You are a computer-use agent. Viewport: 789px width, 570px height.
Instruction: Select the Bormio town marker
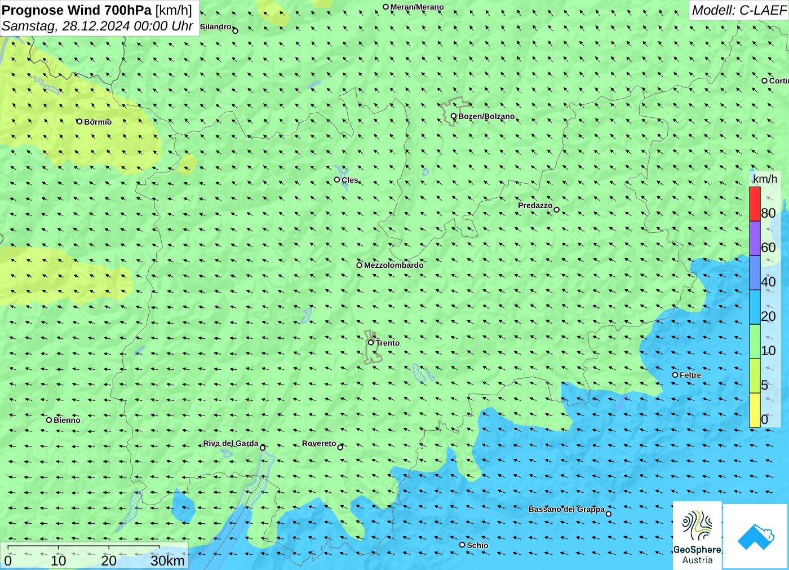pyautogui.click(x=79, y=121)
